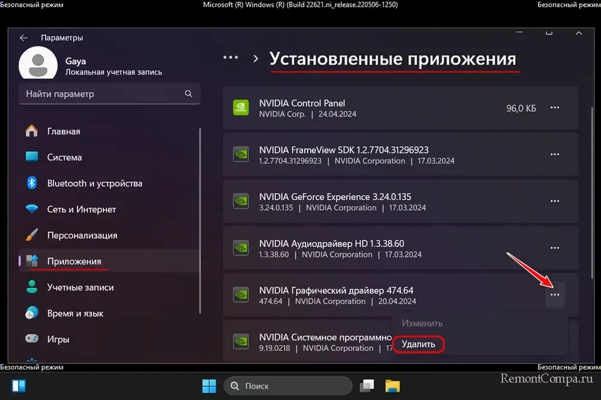Click the Система monitor icon

(32, 157)
